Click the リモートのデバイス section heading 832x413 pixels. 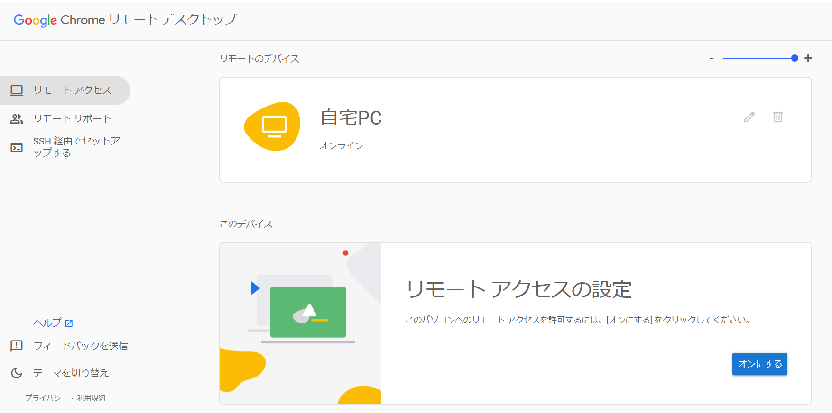pyautogui.click(x=259, y=59)
